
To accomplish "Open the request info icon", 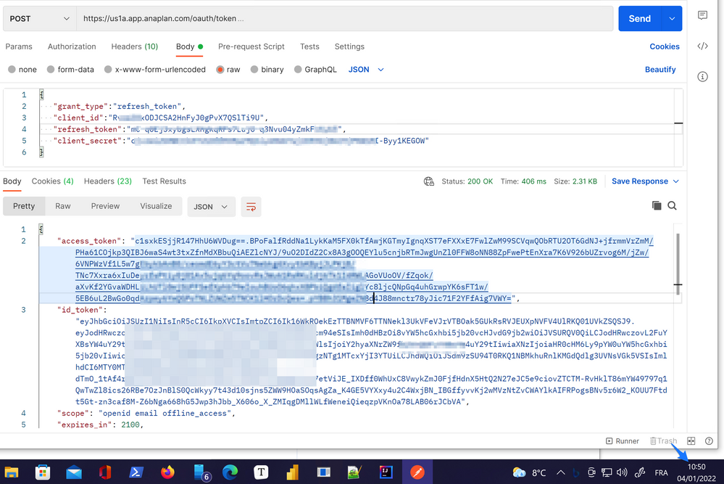I will 702,76.
